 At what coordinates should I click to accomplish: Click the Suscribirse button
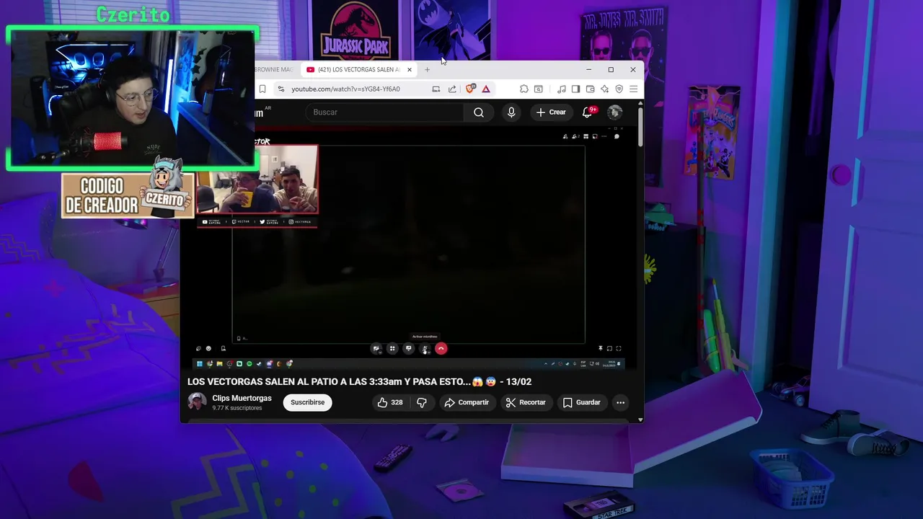(308, 402)
